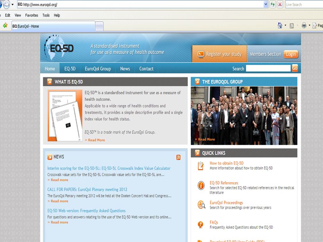
Task: Click the toolbar RSS feeds icon
Action: click(x=292, y=26)
